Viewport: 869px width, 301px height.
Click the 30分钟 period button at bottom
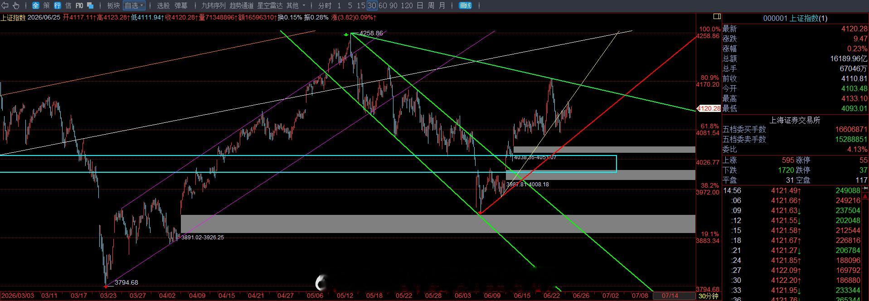pyautogui.click(x=708, y=296)
